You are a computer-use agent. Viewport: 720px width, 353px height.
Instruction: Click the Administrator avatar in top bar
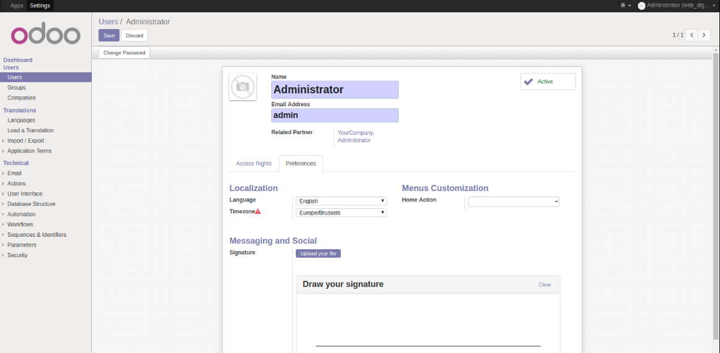pos(642,6)
